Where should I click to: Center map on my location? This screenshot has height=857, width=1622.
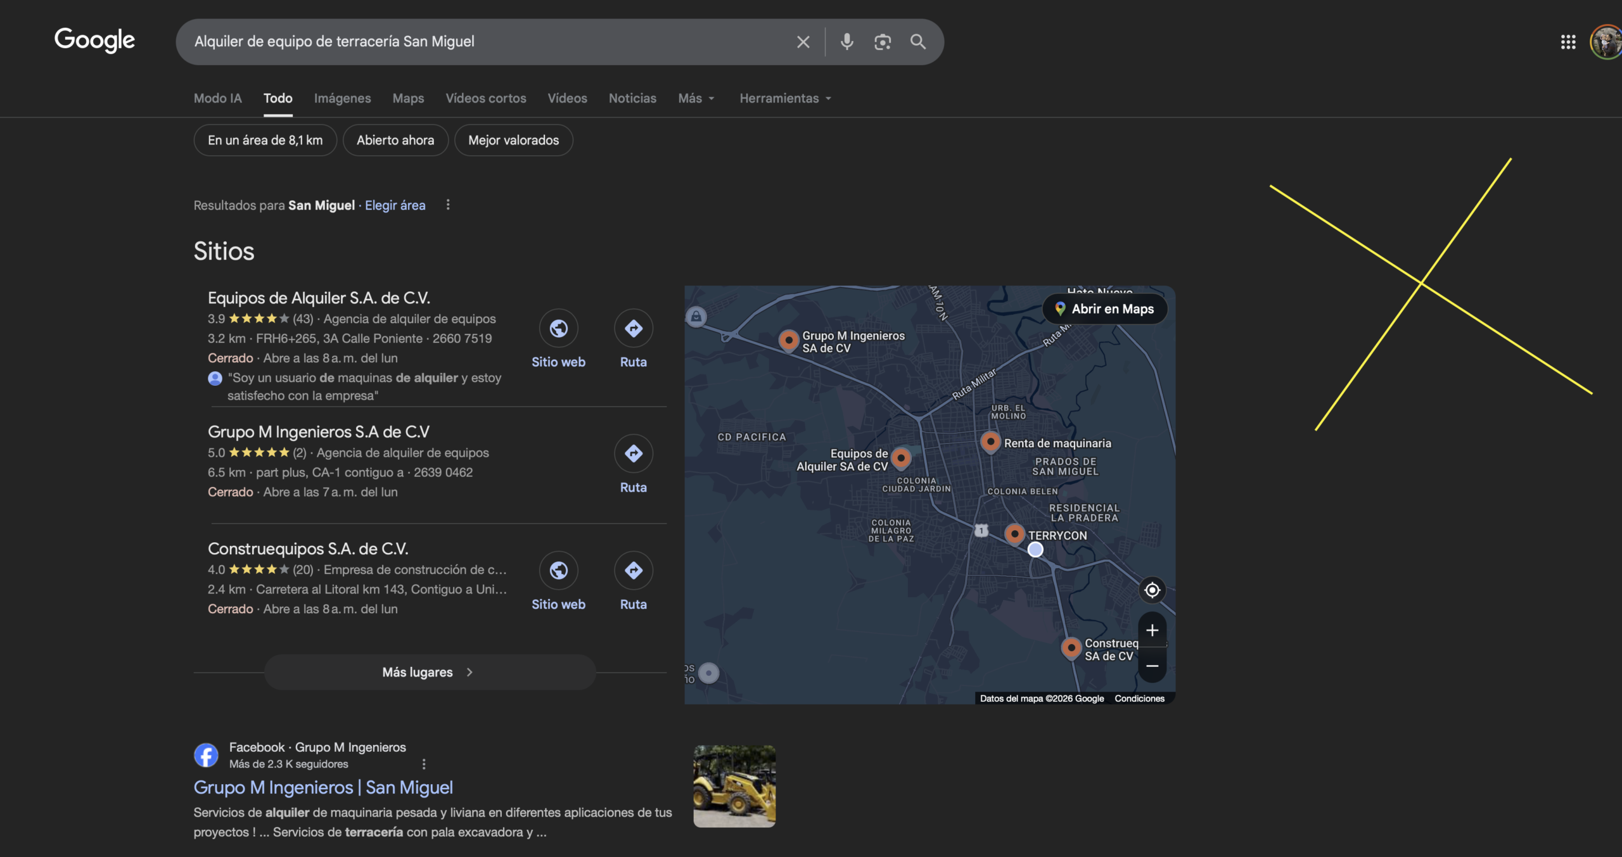click(x=1152, y=590)
